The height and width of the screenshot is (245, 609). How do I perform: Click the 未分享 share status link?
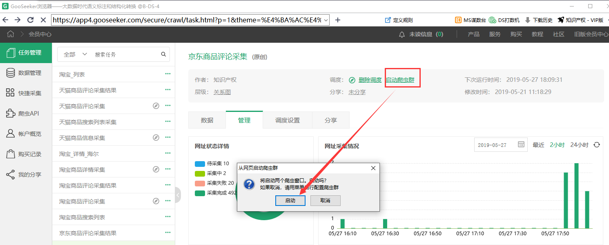pyautogui.click(x=357, y=92)
